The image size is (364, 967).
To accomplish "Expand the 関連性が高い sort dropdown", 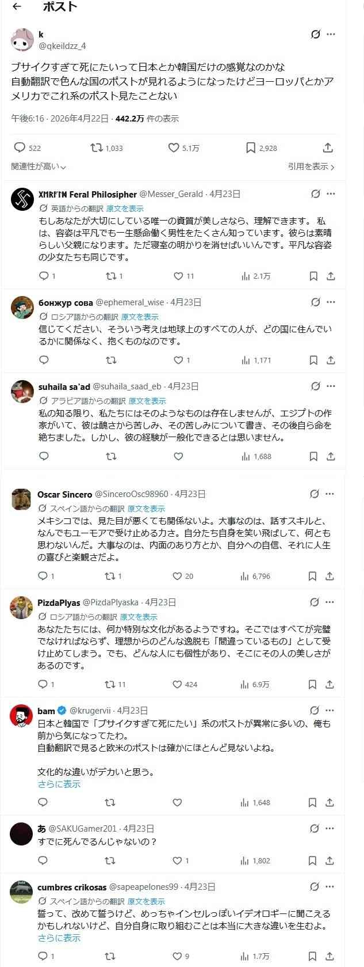I will point(39,167).
